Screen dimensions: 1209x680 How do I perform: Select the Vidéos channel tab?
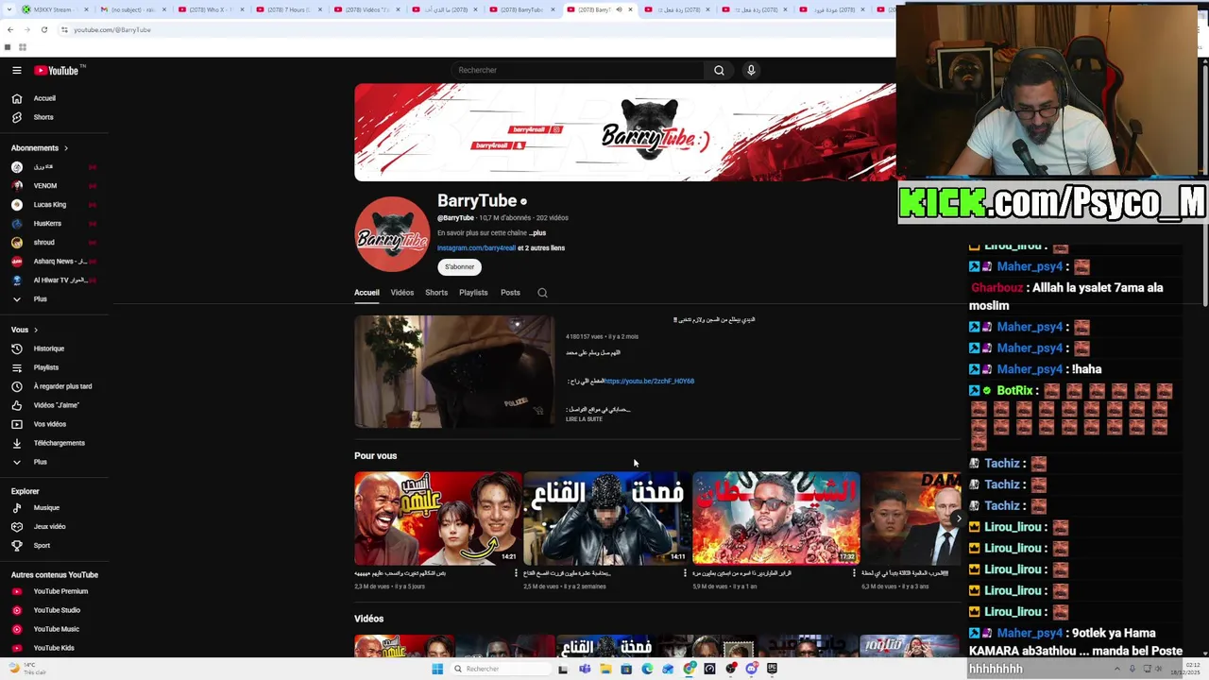click(402, 293)
